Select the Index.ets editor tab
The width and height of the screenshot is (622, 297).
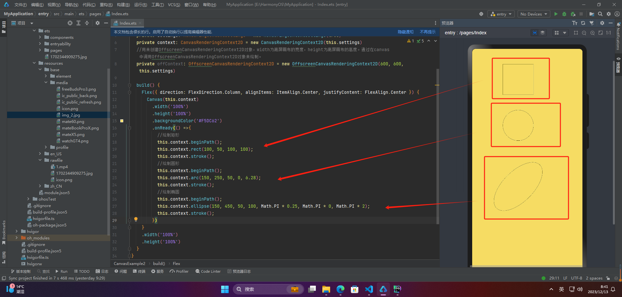pos(128,23)
